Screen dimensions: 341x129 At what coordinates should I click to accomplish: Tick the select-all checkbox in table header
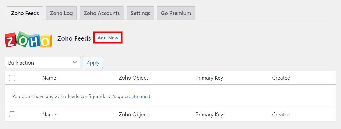click(12, 78)
